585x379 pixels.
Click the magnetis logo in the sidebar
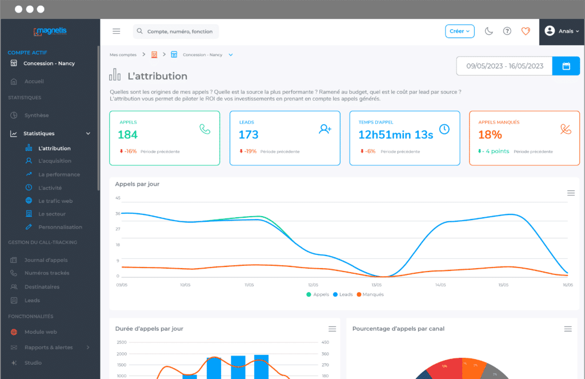[x=50, y=31]
